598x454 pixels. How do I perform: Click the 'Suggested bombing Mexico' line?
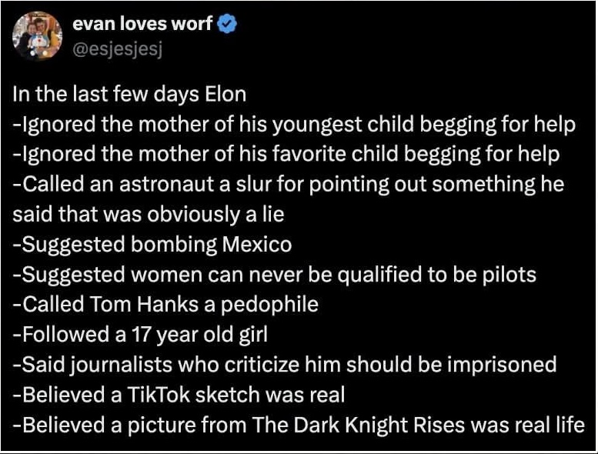(x=152, y=245)
